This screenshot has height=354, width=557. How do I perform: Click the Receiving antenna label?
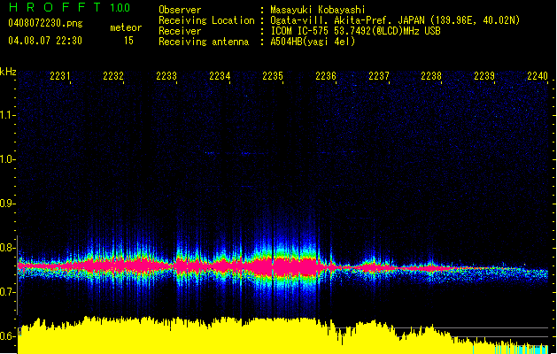pyautogui.click(x=204, y=42)
